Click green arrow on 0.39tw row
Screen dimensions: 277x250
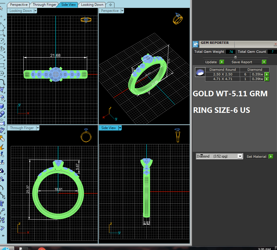point(267,79)
